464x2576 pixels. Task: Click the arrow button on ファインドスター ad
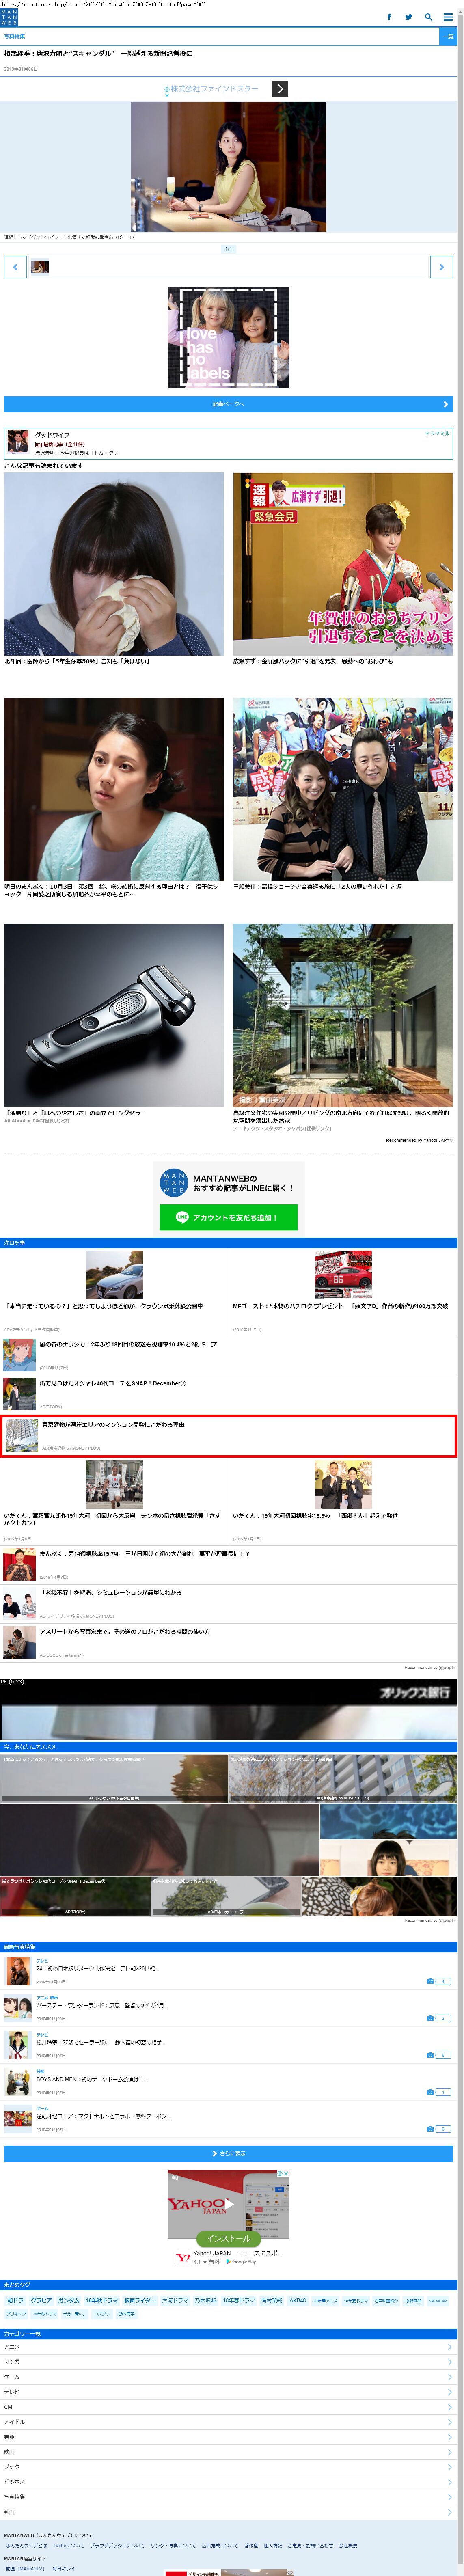tap(280, 89)
